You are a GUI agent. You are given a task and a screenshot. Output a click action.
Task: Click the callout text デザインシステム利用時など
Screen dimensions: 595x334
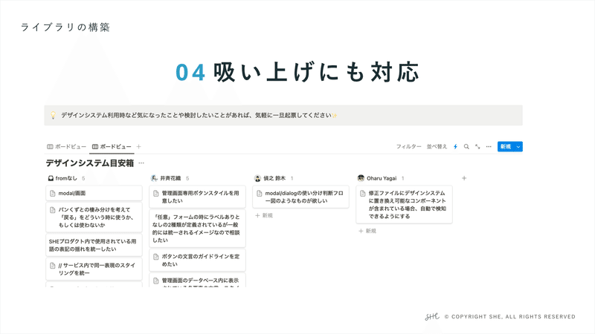coord(199,115)
